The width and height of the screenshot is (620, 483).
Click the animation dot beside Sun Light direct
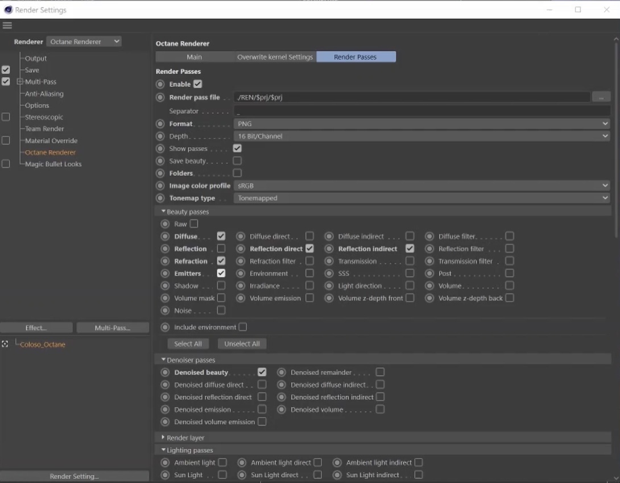(242, 474)
